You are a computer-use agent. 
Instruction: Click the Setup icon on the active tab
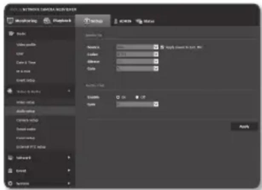[x=86, y=21]
